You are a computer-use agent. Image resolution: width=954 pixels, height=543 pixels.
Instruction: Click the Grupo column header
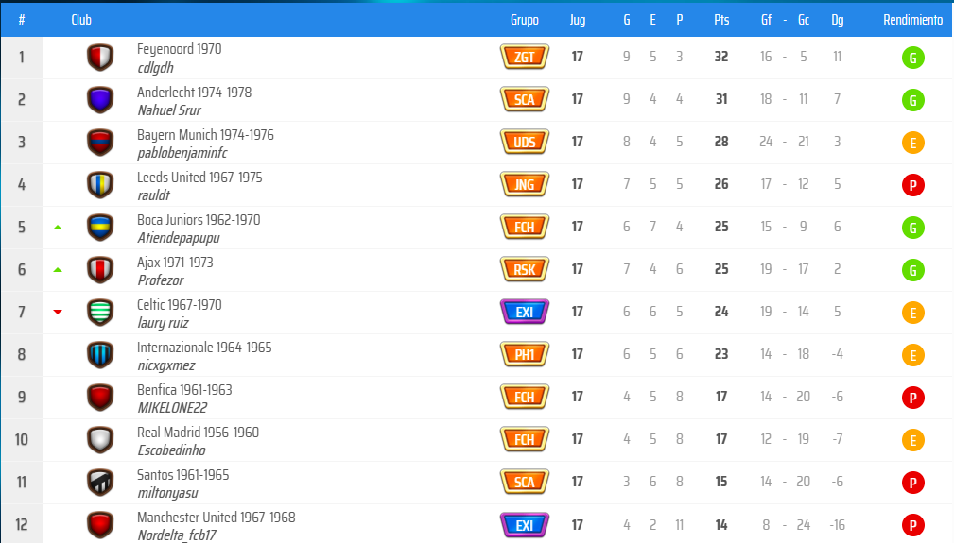(x=524, y=20)
